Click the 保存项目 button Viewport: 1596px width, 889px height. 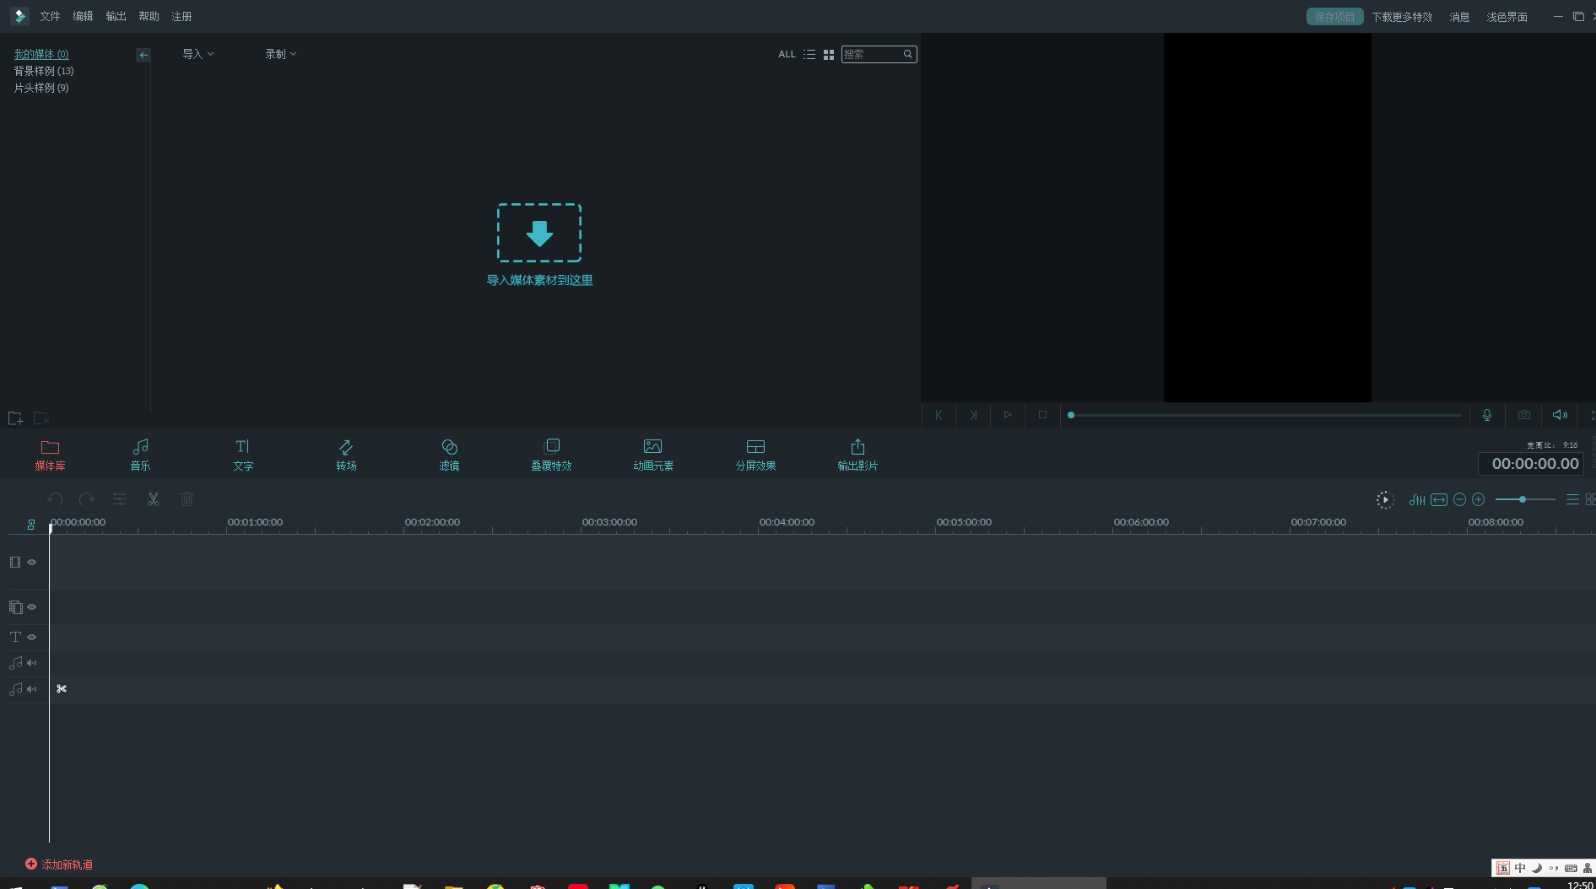(x=1334, y=17)
